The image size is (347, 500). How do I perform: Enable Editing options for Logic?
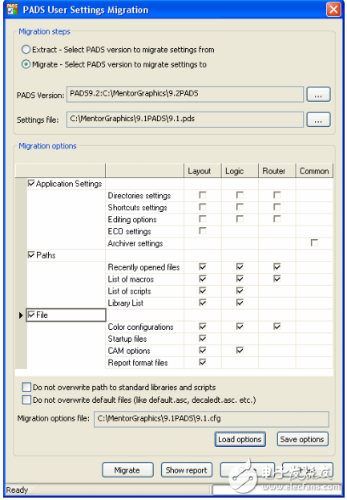[x=240, y=219]
